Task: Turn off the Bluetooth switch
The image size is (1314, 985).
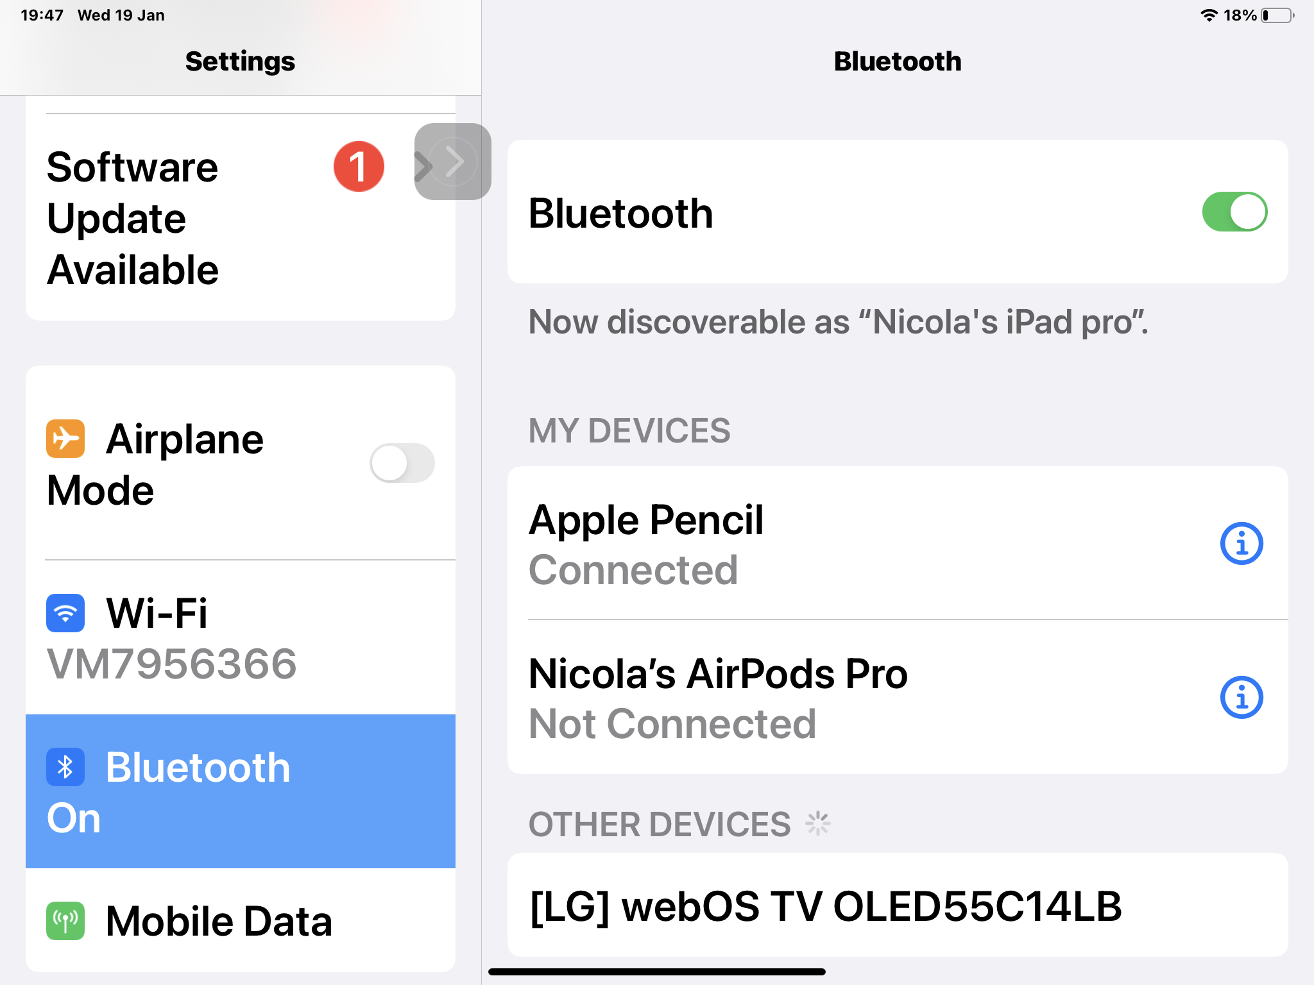Action: 1234,212
